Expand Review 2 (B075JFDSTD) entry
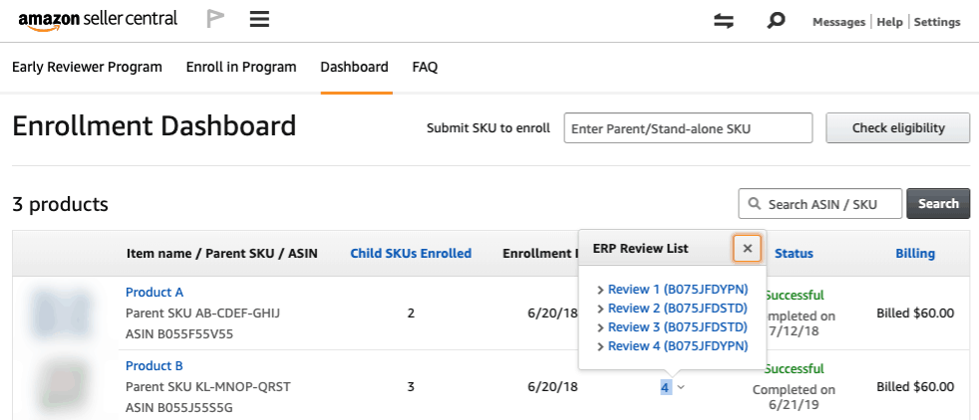This screenshot has width=979, height=420. [672, 309]
